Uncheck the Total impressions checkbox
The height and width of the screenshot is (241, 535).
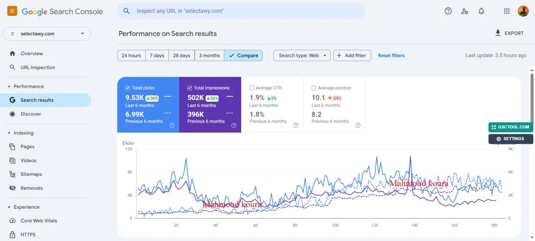(190, 88)
